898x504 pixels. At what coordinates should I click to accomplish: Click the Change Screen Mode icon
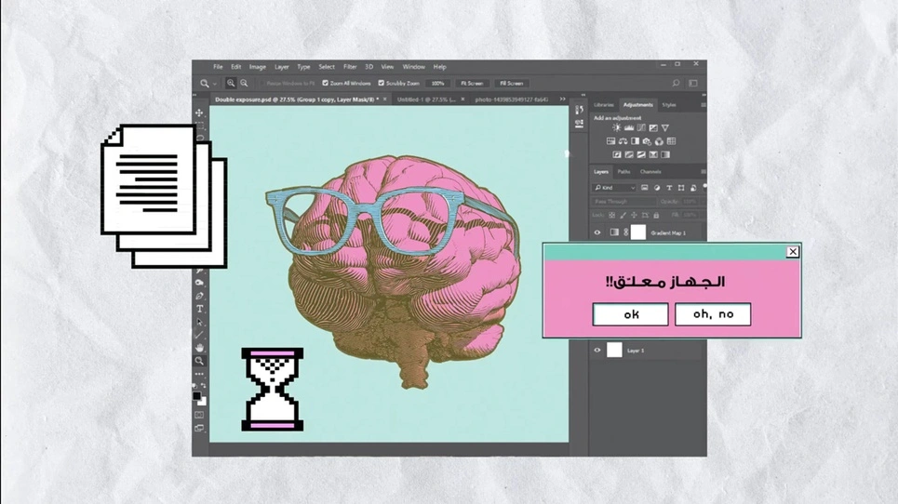pyautogui.click(x=199, y=428)
